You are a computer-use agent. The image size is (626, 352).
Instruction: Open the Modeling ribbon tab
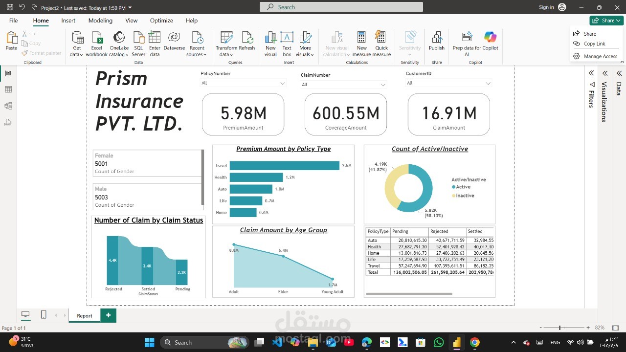click(100, 21)
